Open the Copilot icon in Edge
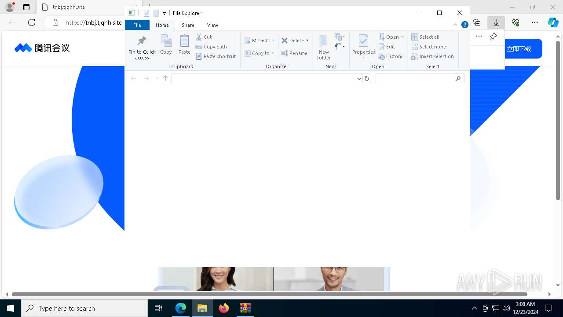The width and height of the screenshot is (563, 317). [x=553, y=22]
